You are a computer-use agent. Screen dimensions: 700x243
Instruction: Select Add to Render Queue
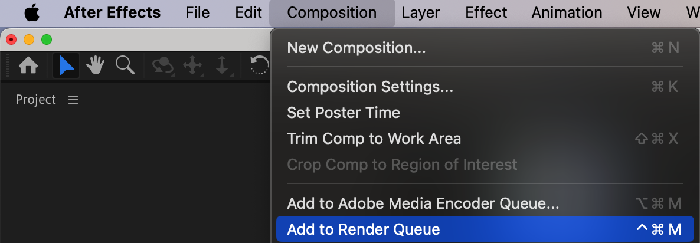coord(364,229)
